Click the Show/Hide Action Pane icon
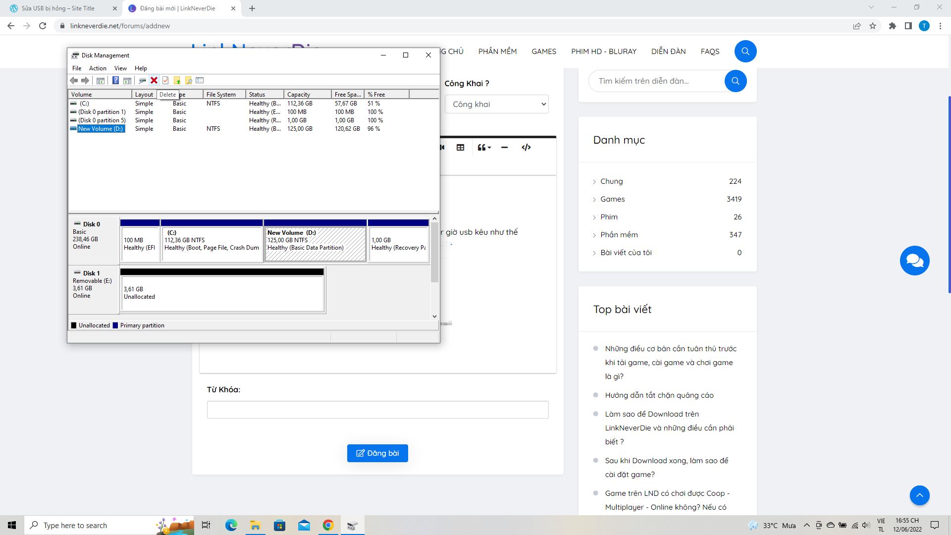Viewport: 951px width, 535px height. tap(127, 80)
